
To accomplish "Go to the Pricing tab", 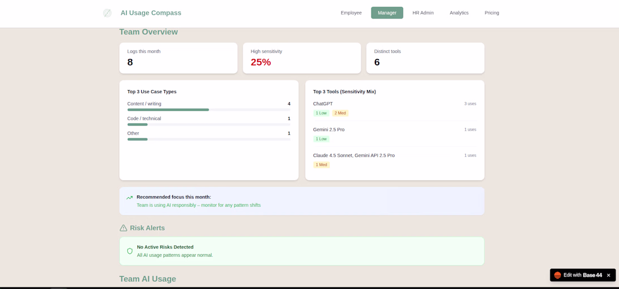I will pos(491,12).
